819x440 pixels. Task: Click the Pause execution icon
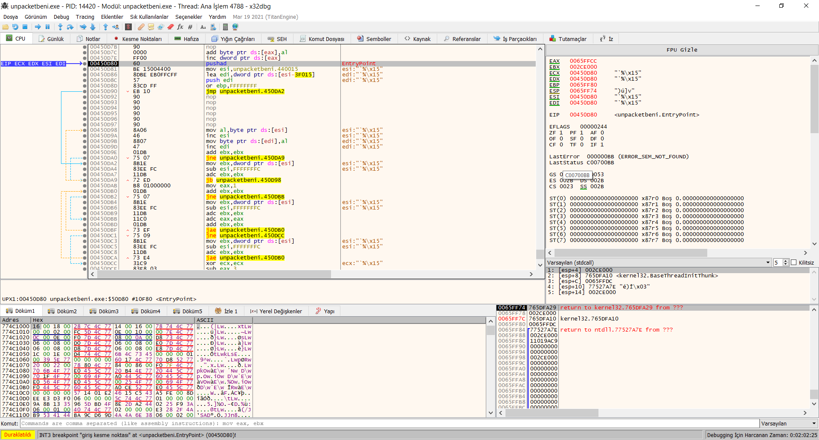(48, 27)
